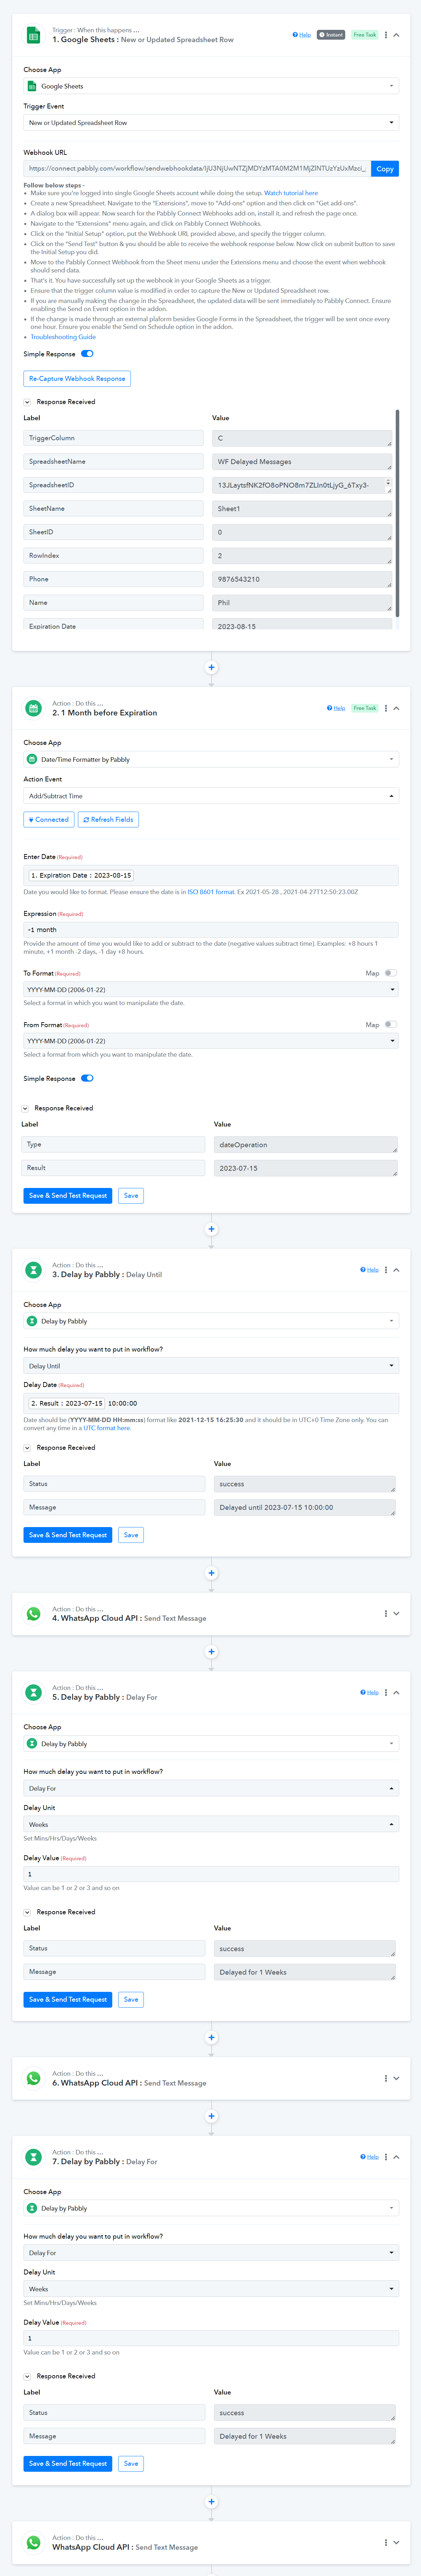Open the UTC format here link
This screenshot has height=2576, width=421.
coord(106,1428)
